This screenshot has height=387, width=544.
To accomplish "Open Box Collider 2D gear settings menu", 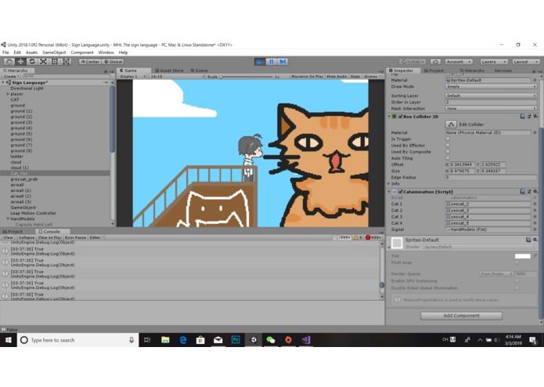I will click(535, 117).
